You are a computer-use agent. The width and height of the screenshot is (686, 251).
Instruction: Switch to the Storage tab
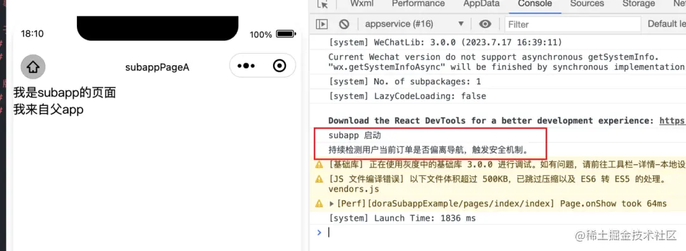click(x=639, y=4)
